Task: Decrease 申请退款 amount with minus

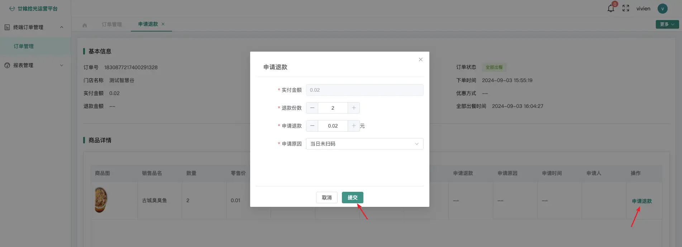Action: point(312,126)
